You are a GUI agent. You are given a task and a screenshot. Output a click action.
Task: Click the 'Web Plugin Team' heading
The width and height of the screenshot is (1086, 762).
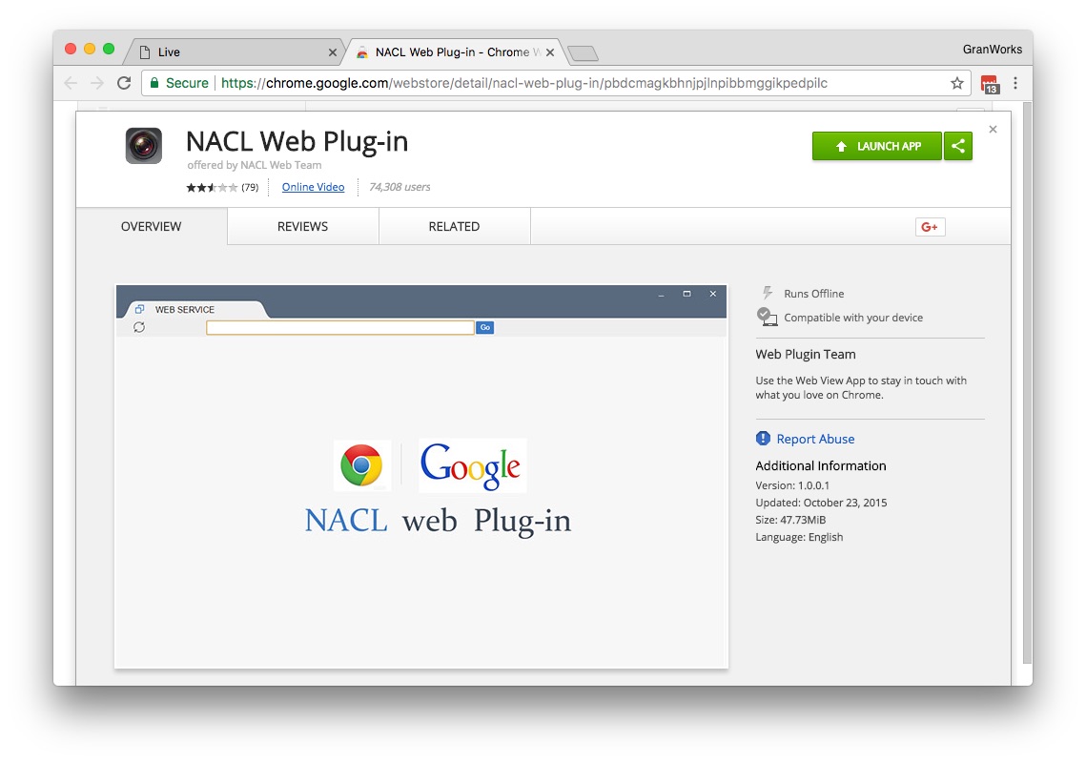(806, 355)
